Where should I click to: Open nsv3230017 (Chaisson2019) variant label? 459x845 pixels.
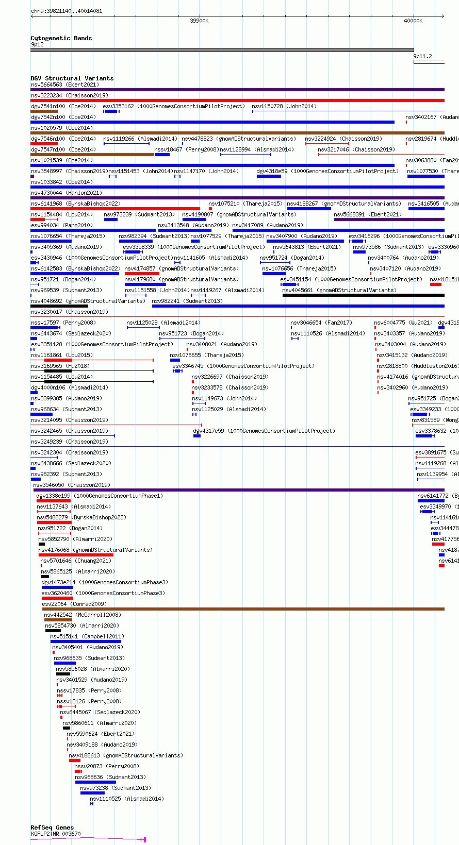click(70, 312)
